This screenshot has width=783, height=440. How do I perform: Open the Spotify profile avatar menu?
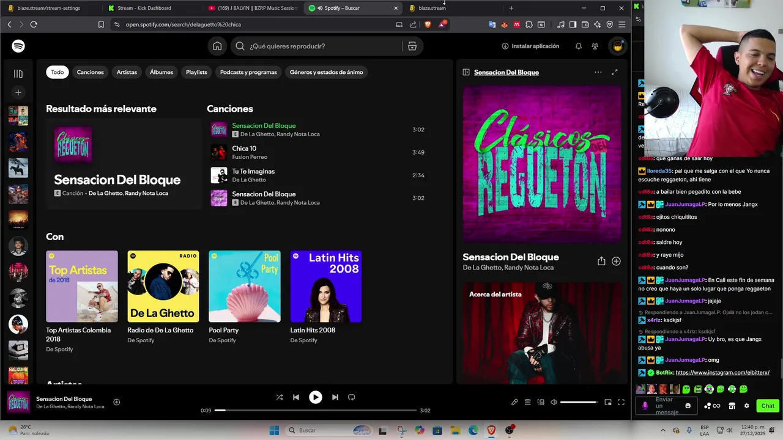[618, 46]
